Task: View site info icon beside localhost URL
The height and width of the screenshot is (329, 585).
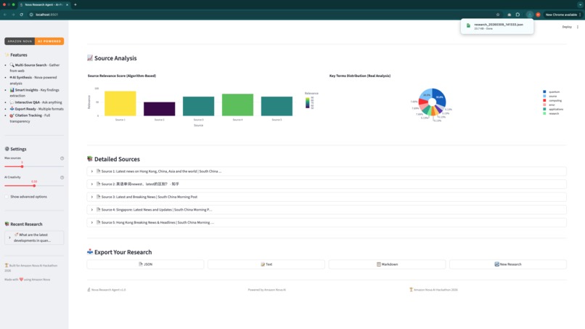Action: pyautogui.click(x=31, y=15)
